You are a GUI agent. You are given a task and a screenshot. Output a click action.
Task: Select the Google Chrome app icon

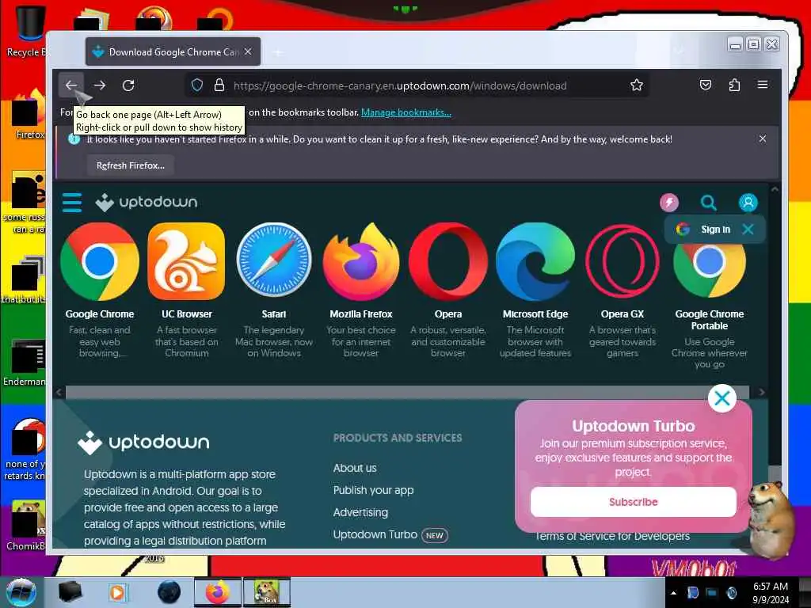pyautogui.click(x=100, y=261)
